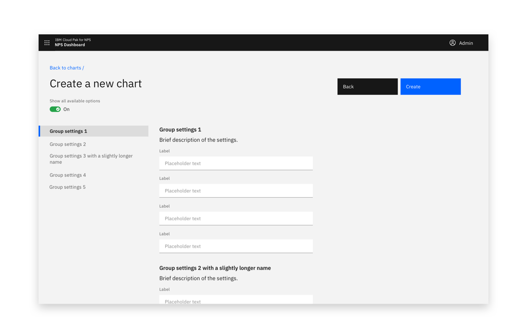Click the third Label input field

[x=236, y=218]
